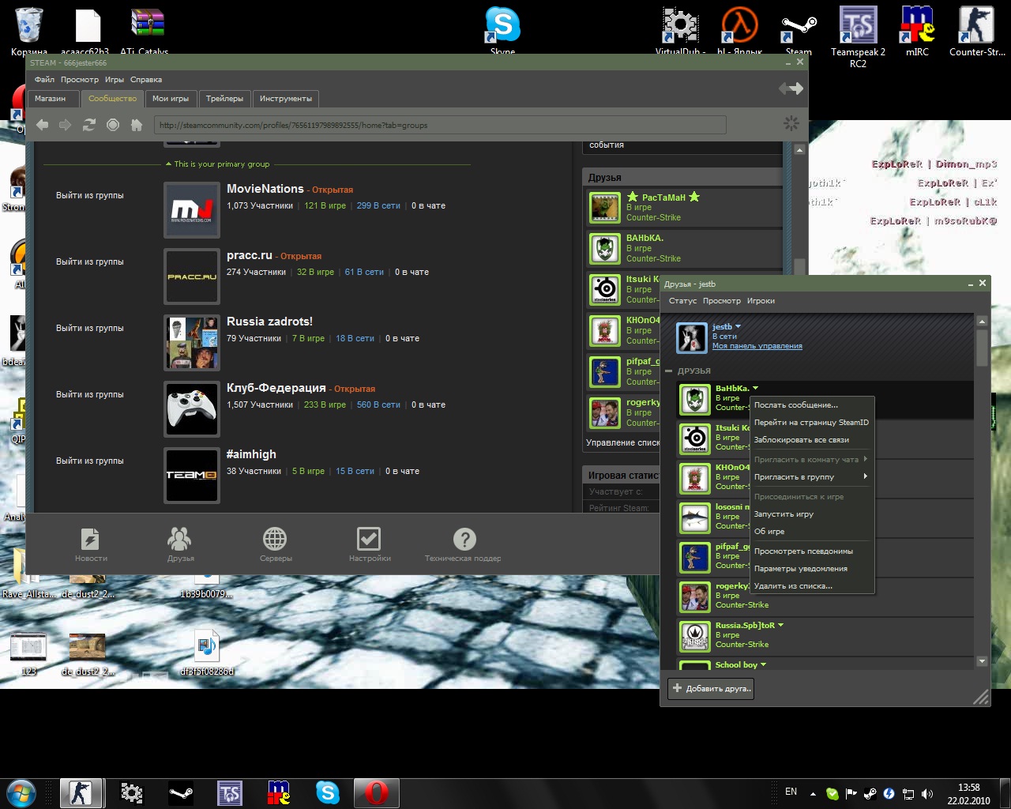Select Послать сообщение from the context menu
This screenshot has height=809, width=1011.
tap(795, 405)
